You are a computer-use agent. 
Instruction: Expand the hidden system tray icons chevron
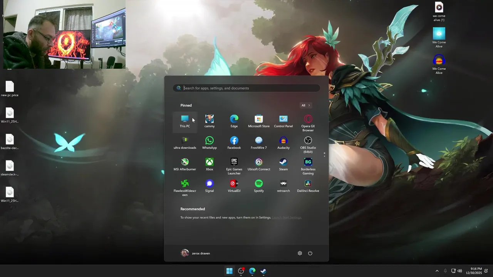tap(437, 271)
